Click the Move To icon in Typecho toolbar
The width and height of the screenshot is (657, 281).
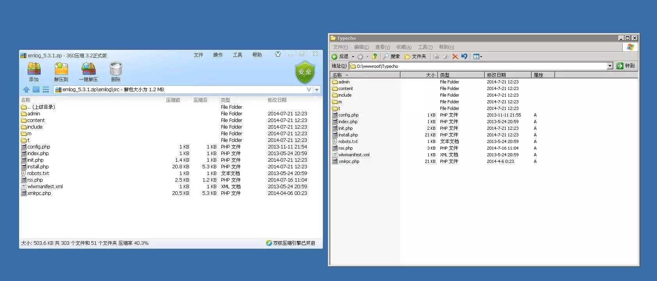[x=436, y=57]
